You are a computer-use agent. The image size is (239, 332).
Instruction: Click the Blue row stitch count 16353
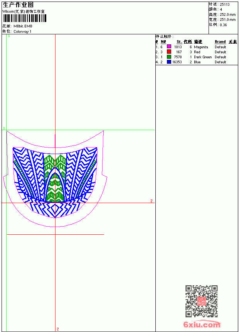pos(177,62)
